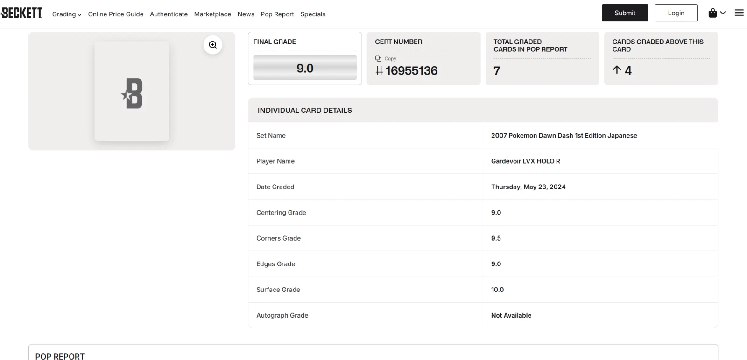Click Surface Grade value 10.0

click(x=497, y=290)
